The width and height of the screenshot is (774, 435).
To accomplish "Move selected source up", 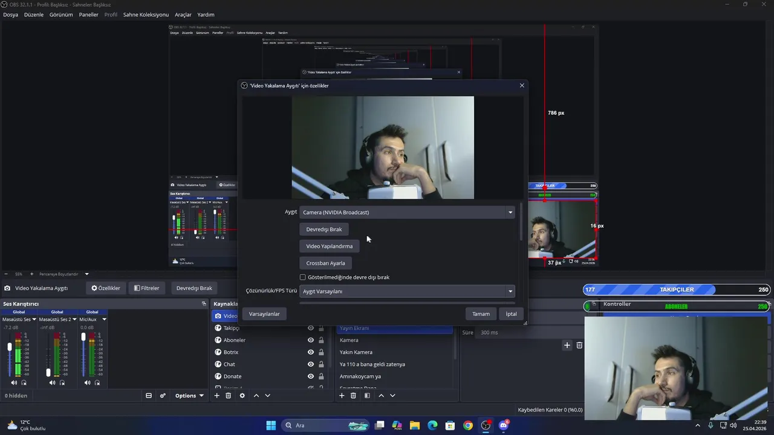I will click(x=256, y=396).
